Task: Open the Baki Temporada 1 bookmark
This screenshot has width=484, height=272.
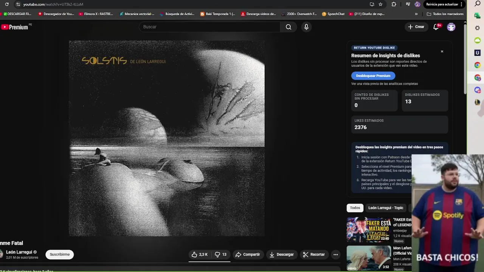Action: click(218, 14)
